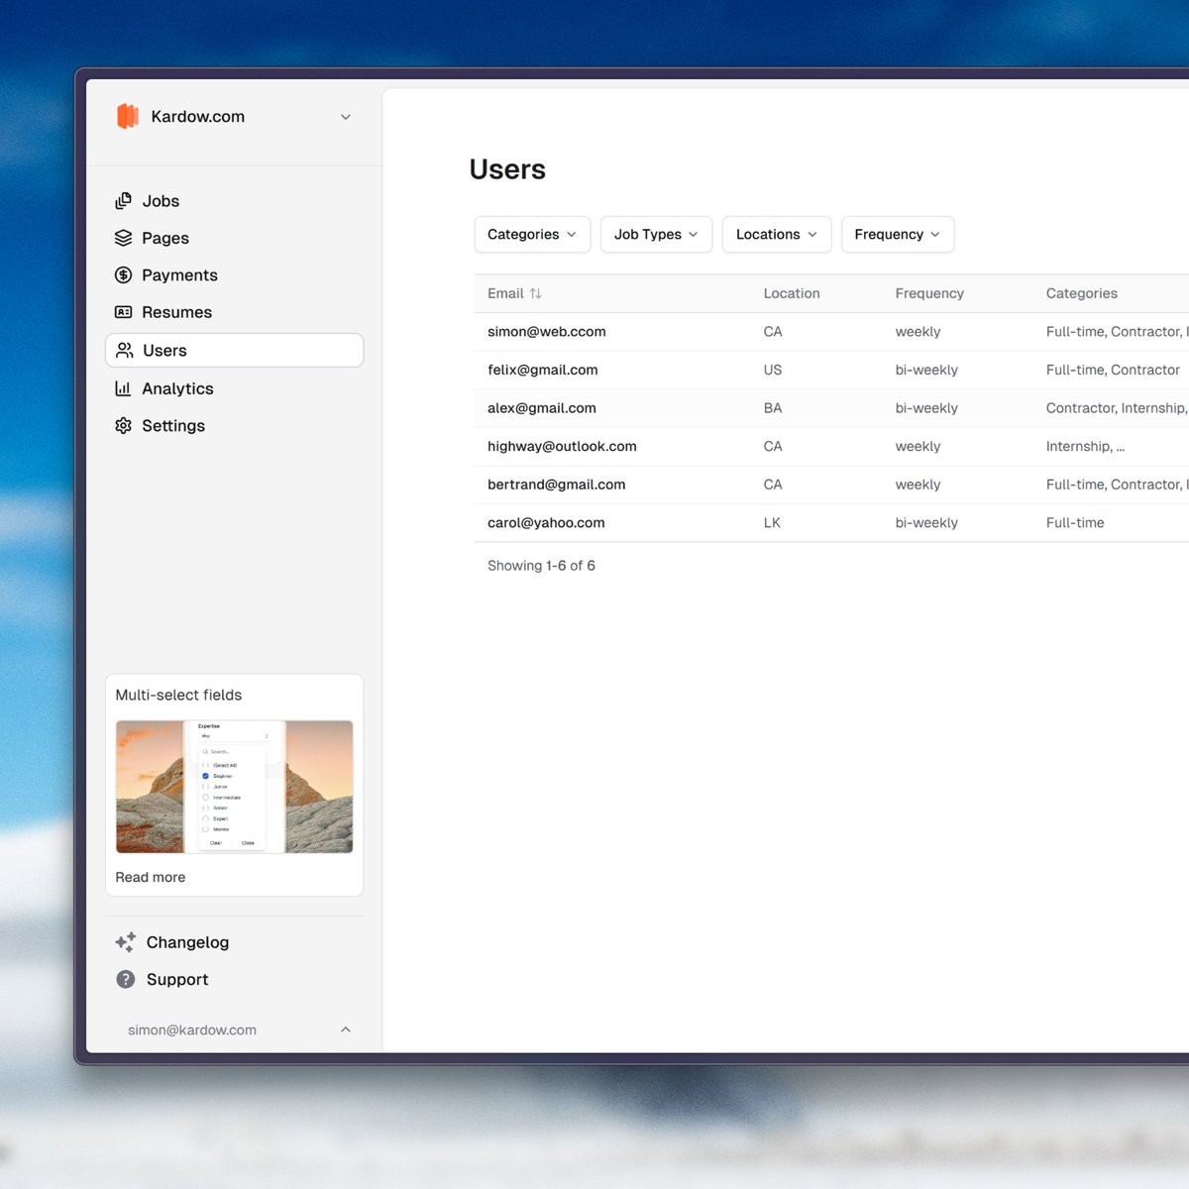
Task: Click bi-weekly frequency in felix row
Action: (926, 370)
